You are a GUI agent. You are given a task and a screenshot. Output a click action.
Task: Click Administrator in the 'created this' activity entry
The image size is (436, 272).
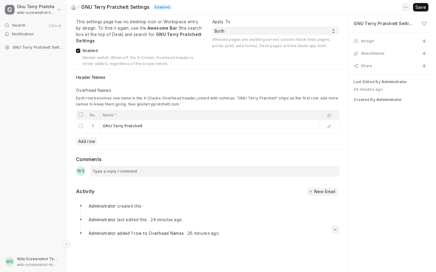point(102,206)
